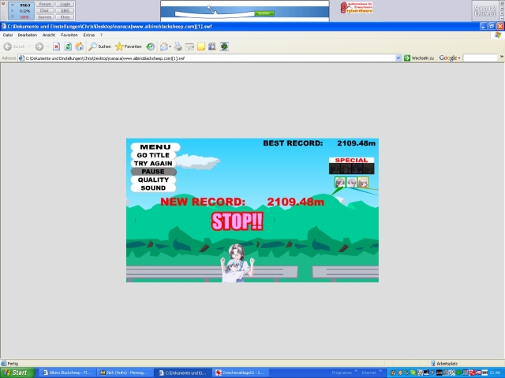Image resolution: width=505 pixels, height=378 pixels.
Task: Open Suchen search in the toolbar
Action: point(100,46)
